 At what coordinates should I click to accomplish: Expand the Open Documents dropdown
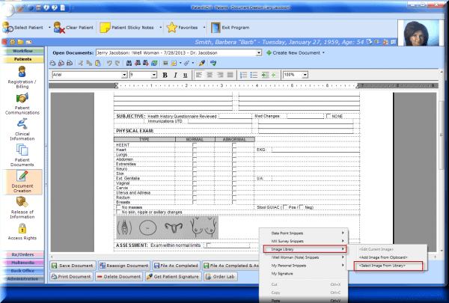coord(259,53)
